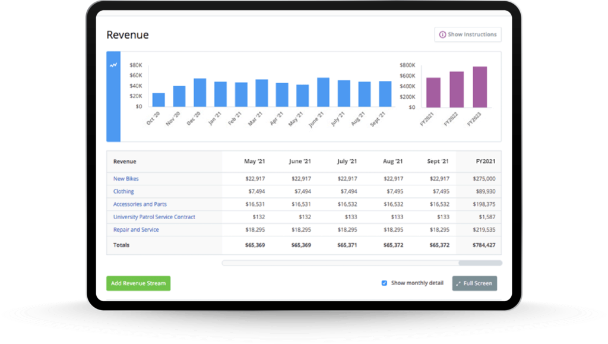Open the Full Screen view

pos(474,283)
